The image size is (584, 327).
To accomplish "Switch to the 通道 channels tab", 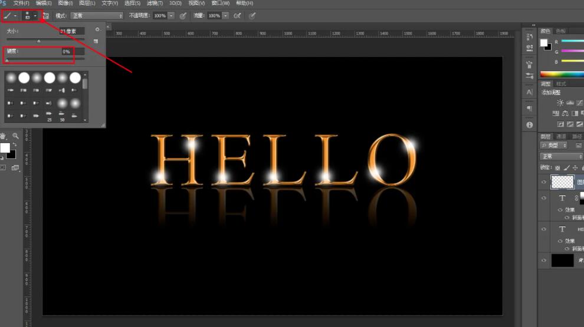I will tap(561, 136).
